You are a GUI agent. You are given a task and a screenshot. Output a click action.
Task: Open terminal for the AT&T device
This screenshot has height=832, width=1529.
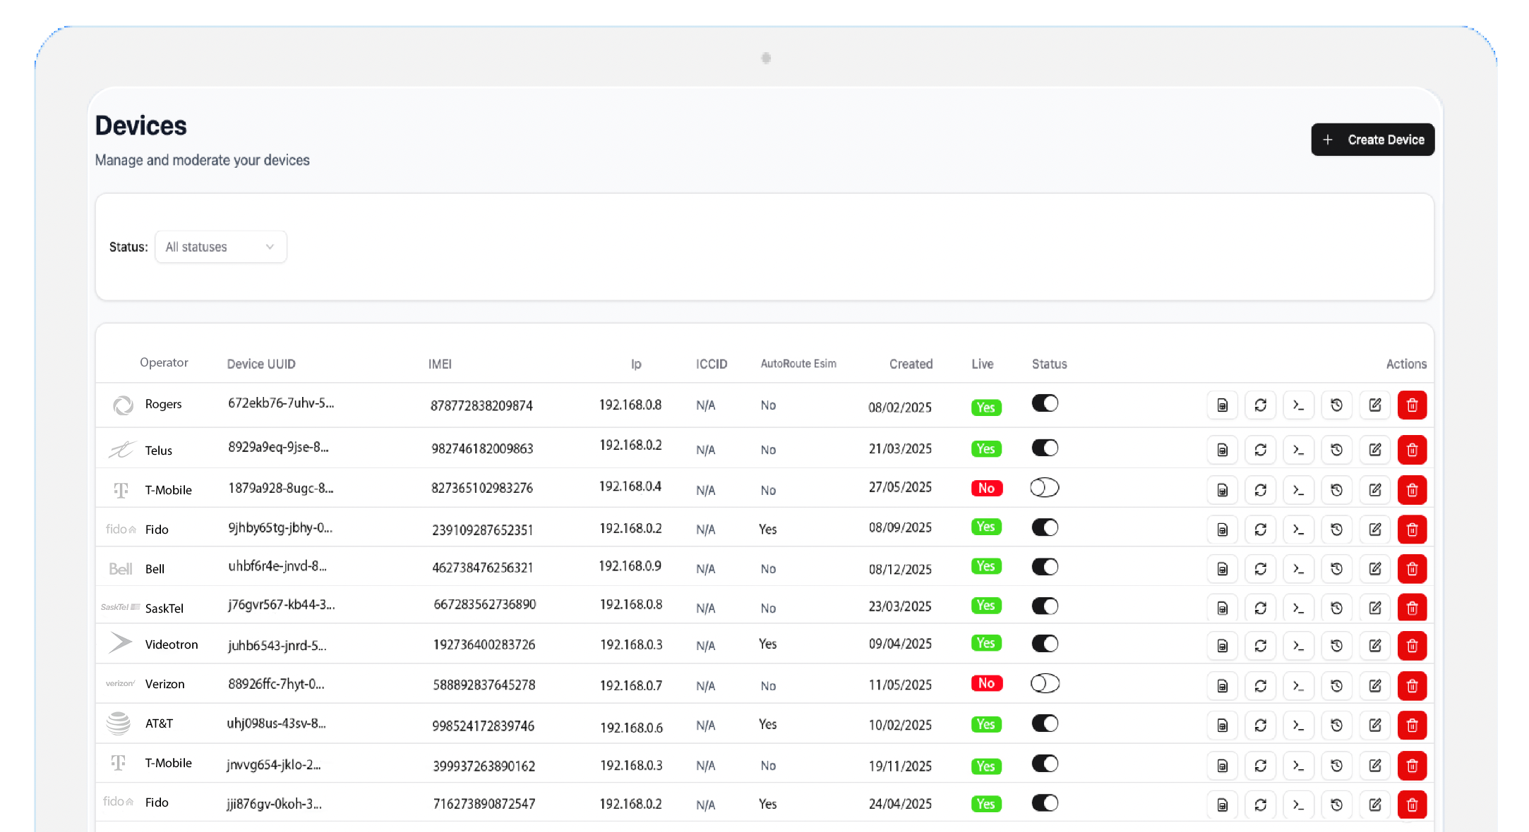point(1298,725)
